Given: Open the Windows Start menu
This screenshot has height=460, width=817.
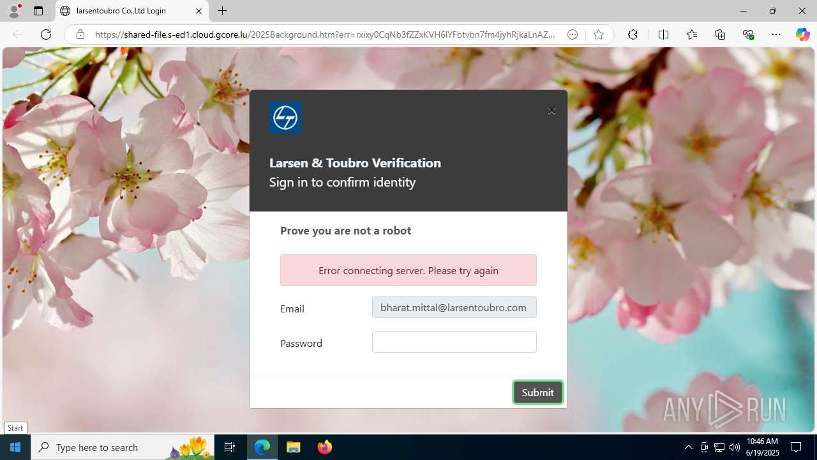Looking at the screenshot, I should 15,447.
